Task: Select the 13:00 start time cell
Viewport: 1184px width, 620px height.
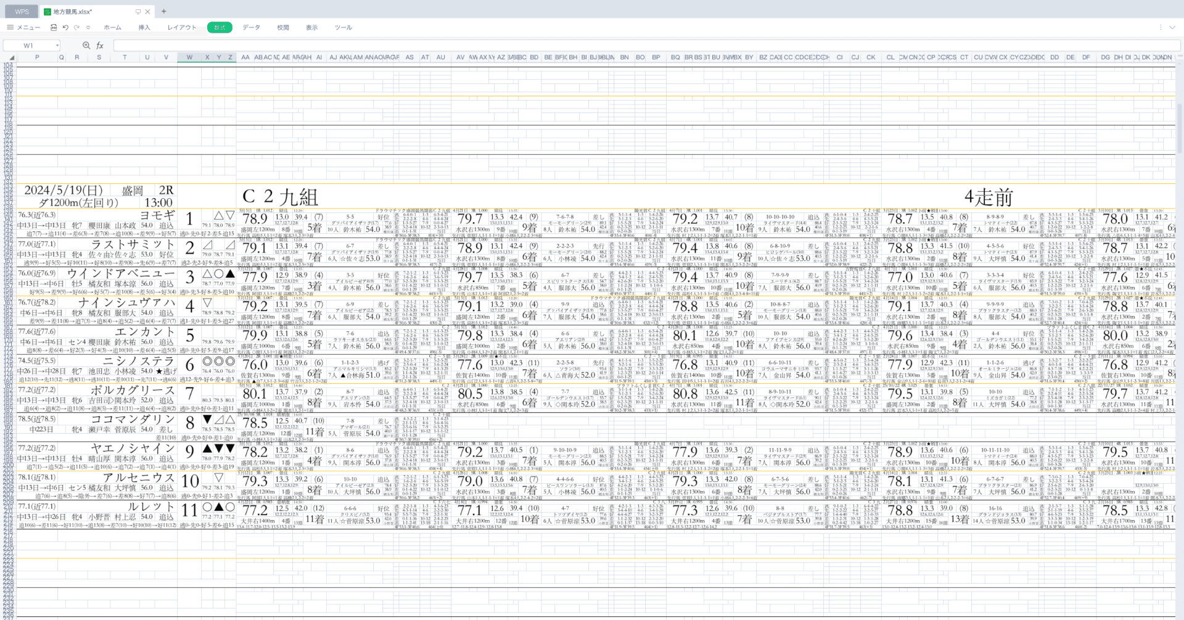Action: click(x=158, y=203)
